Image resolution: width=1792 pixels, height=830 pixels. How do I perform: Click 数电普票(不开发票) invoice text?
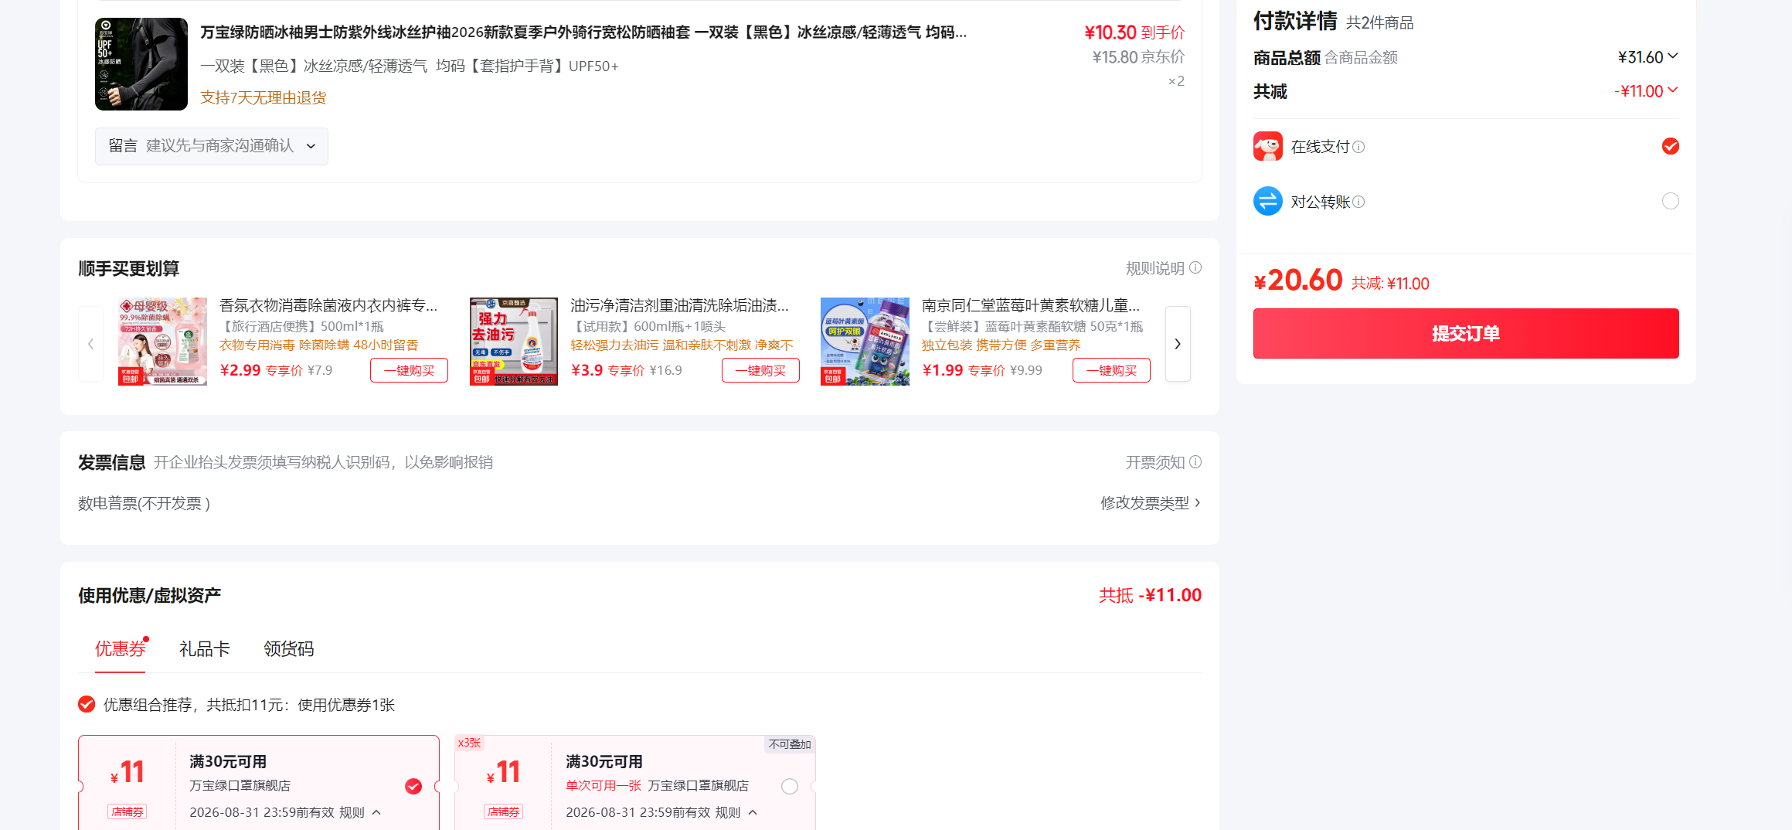145,503
